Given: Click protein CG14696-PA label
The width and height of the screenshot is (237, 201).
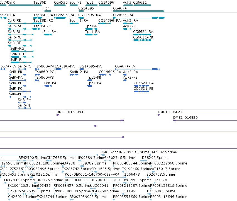Looking at the screenshot, I should click(110, 72).
